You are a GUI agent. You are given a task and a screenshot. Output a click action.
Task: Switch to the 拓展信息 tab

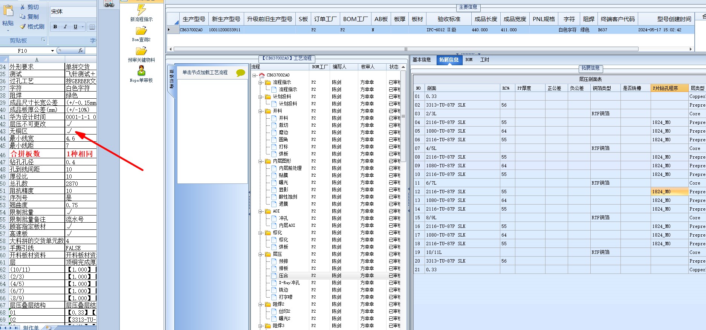(x=449, y=60)
